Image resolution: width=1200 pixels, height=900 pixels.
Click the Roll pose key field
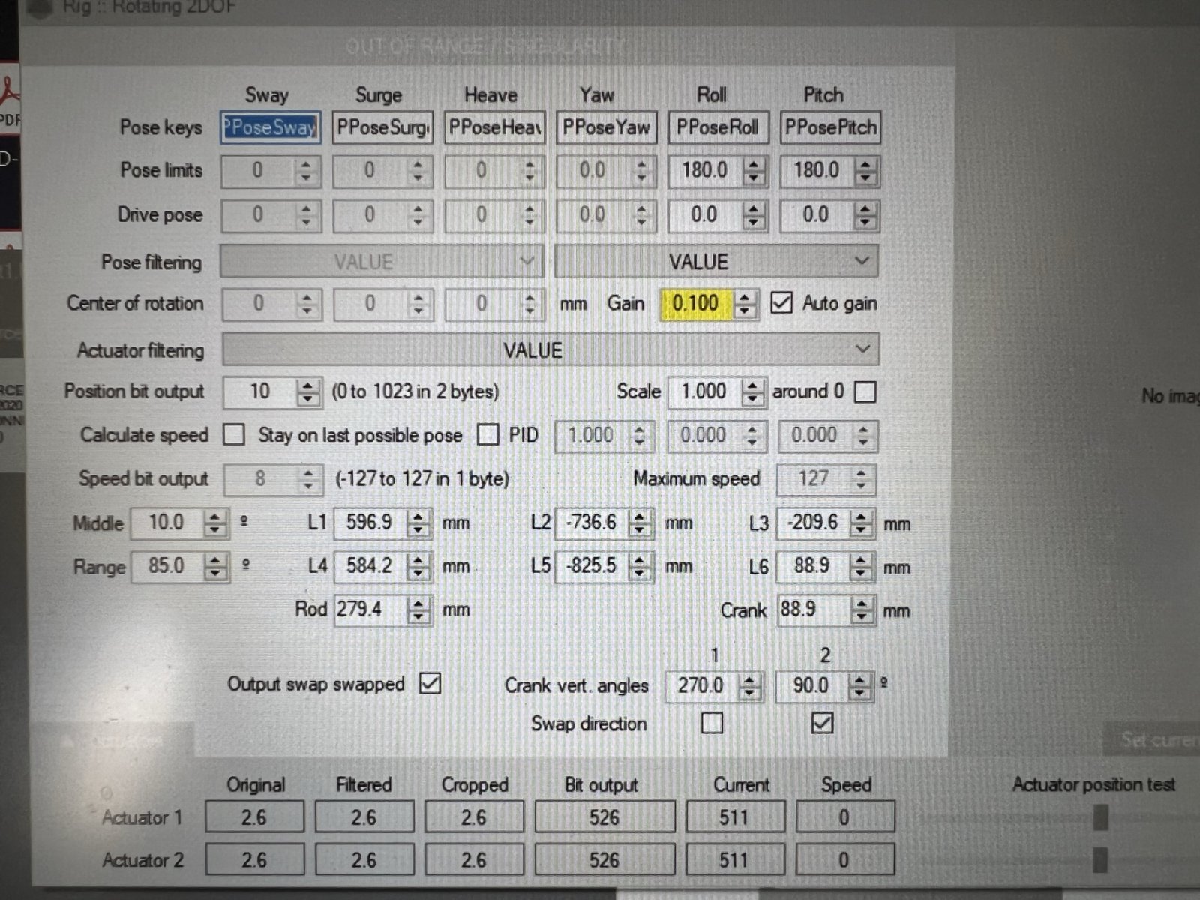[718, 127]
